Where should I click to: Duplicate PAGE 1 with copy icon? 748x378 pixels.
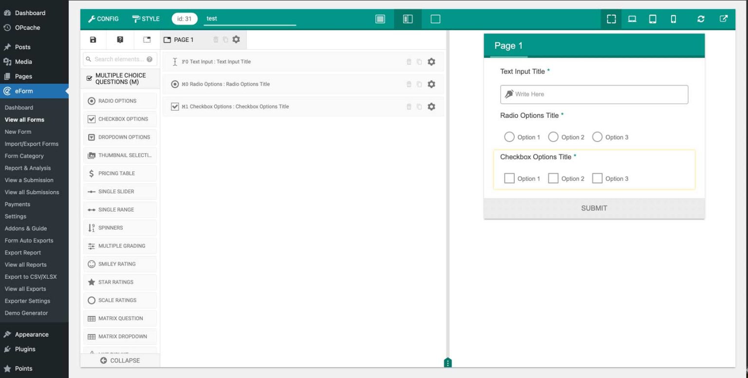[x=225, y=40]
